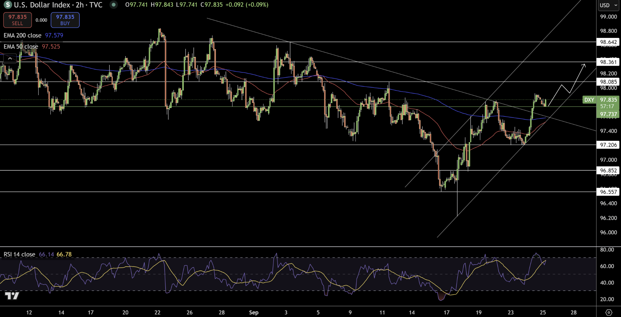This screenshot has width=621, height=317.
Task: Click the 96.557 support level label
Action: (608, 192)
